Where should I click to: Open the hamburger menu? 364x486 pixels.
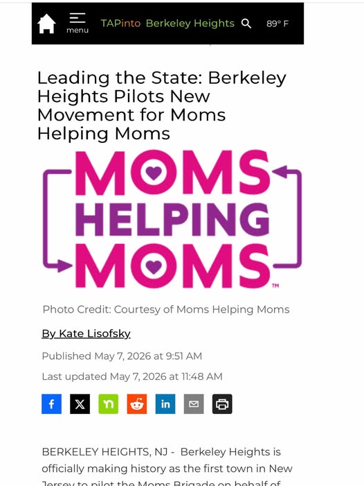(78, 23)
